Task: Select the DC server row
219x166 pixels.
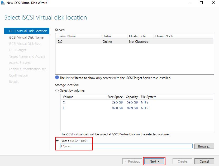Action: pos(135,42)
